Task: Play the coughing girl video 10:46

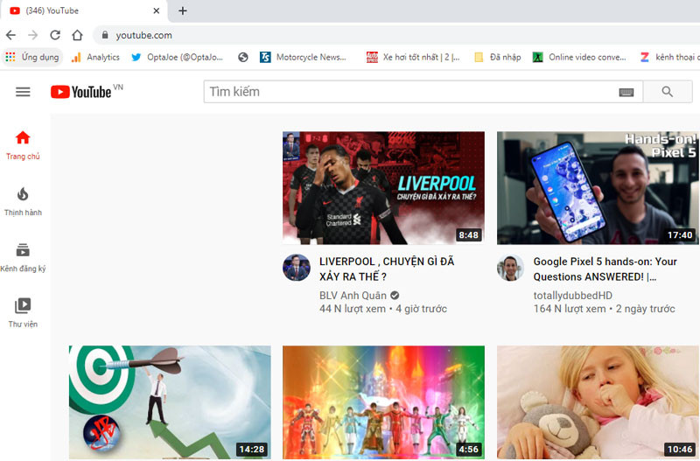Action: point(598,402)
